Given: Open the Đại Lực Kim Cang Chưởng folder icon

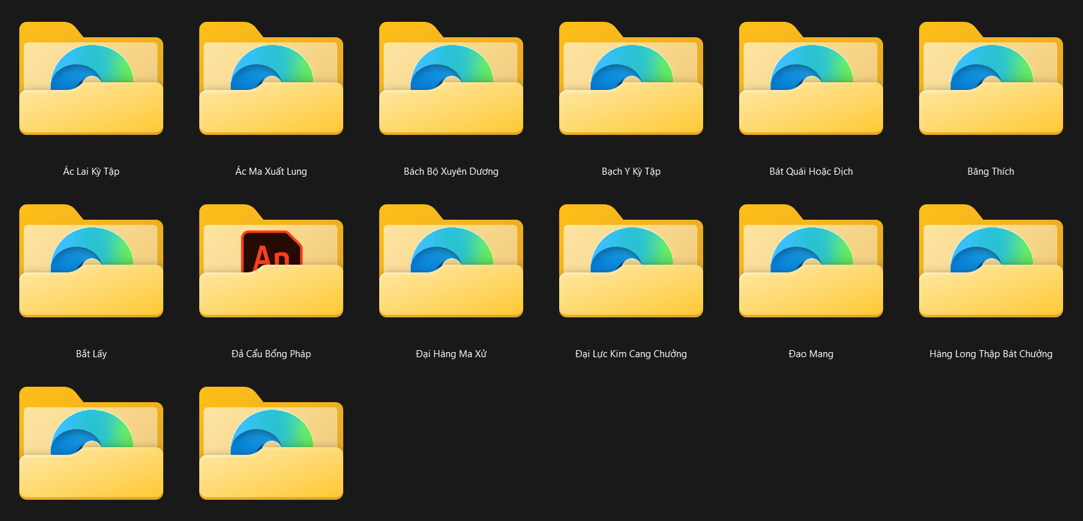Looking at the screenshot, I should (x=631, y=261).
